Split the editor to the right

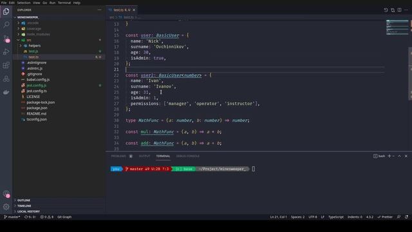click(399, 10)
